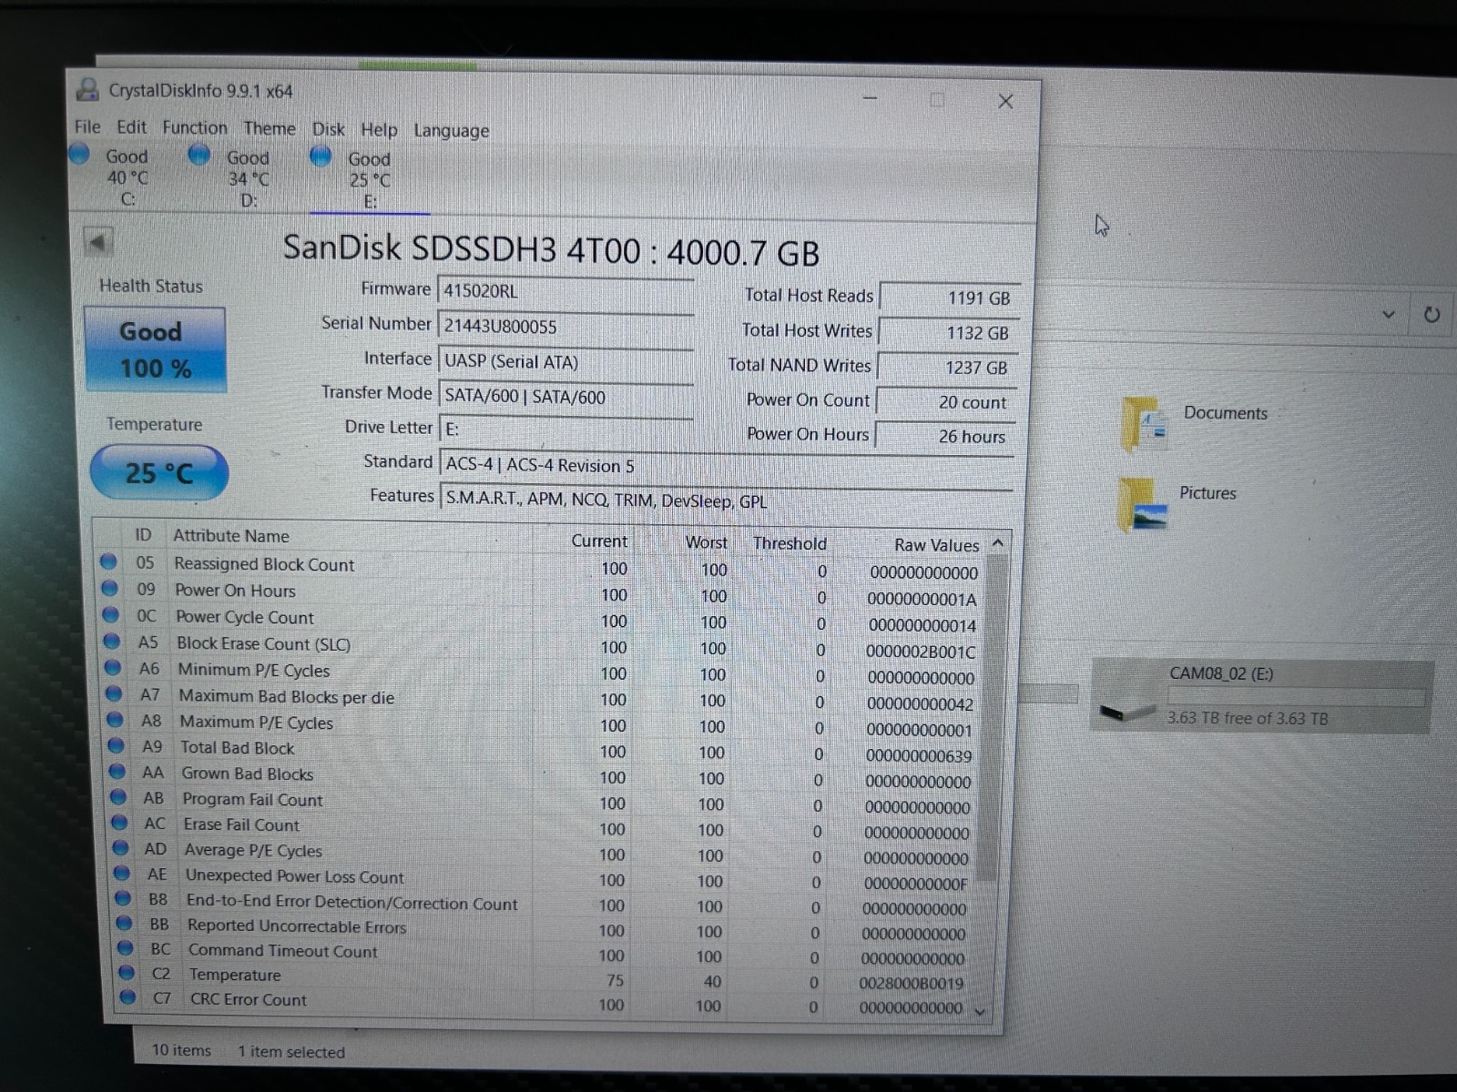Click status circle for Average P/E Cycles
The height and width of the screenshot is (1092, 1457).
[120, 847]
